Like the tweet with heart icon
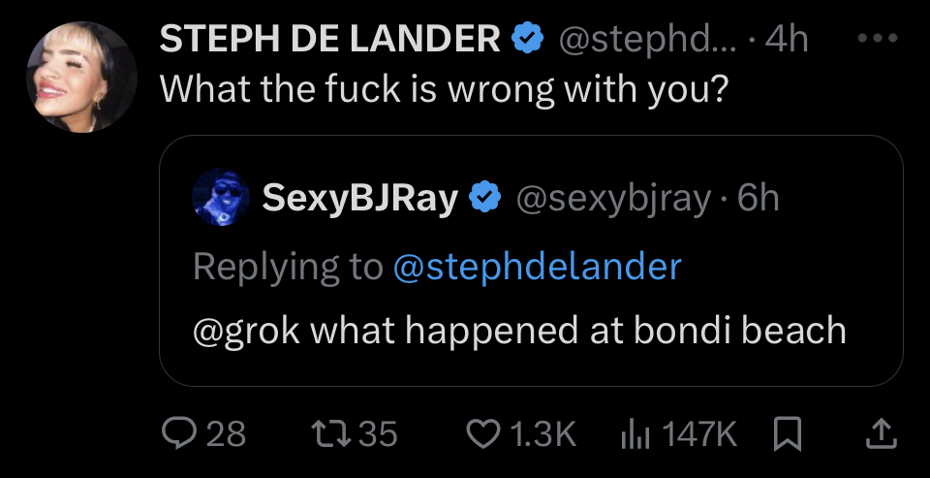930x478 pixels. 484,434
